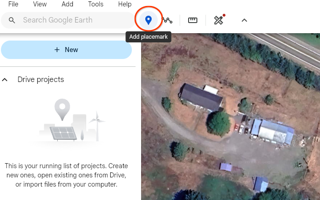Collapse the Drive projects section arrow
This screenshot has height=200, width=320.
coord(5,80)
